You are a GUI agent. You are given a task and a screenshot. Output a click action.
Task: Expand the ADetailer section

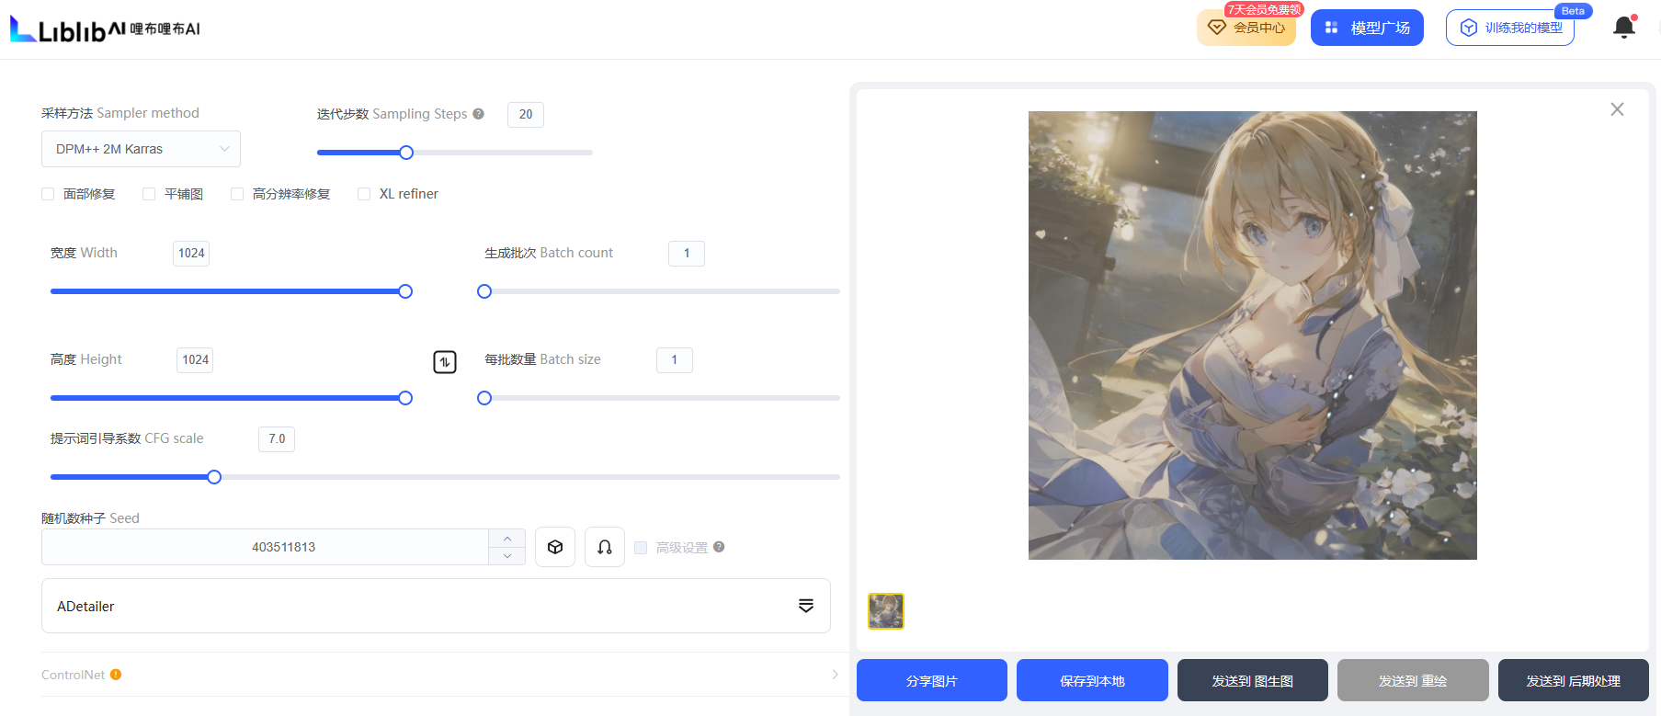point(436,606)
